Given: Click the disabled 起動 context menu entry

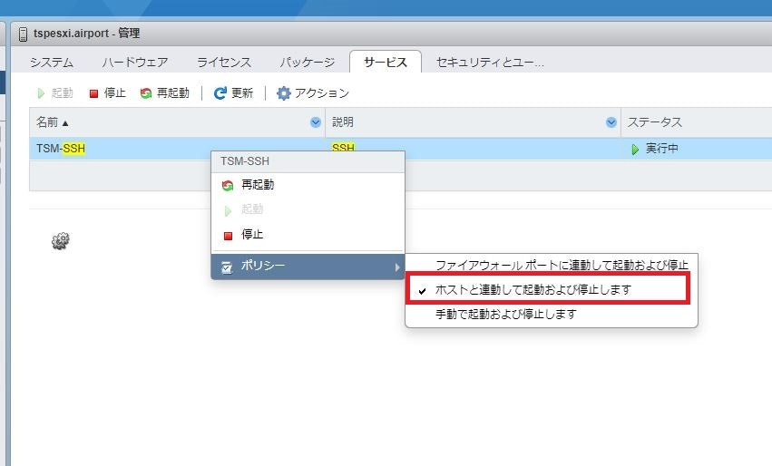Looking at the screenshot, I should tap(308, 209).
